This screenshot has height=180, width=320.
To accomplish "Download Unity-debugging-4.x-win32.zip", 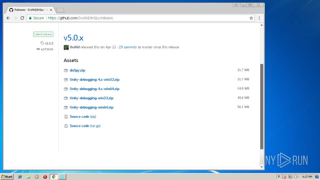I will (94, 79).
